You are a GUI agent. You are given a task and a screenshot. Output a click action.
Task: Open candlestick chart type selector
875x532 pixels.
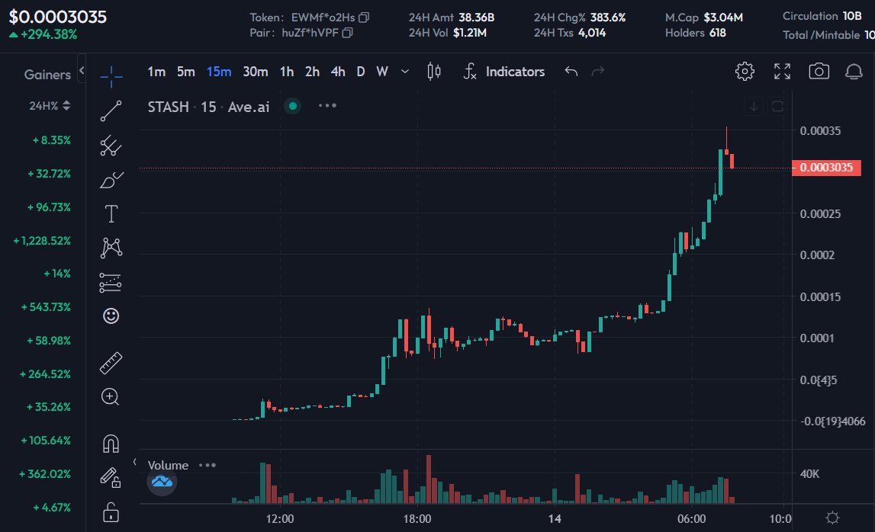coord(433,72)
